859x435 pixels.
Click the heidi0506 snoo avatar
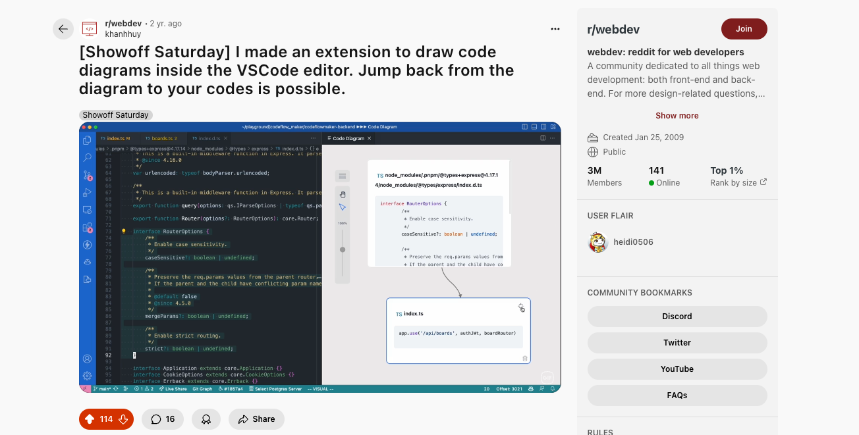click(598, 242)
